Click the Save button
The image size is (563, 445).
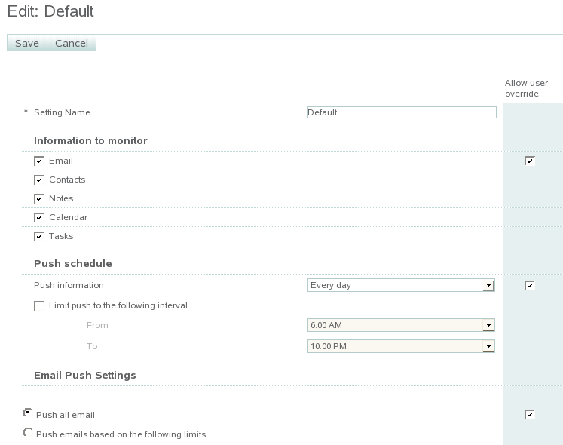pos(27,43)
